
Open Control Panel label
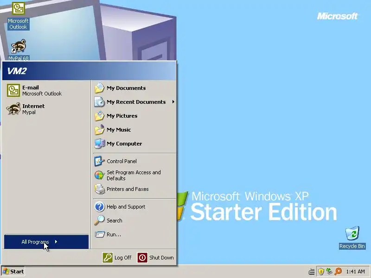(x=122, y=161)
